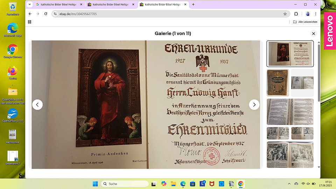Open Chrome three-dot menu
336x189 pixels.
[x=316, y=14]
